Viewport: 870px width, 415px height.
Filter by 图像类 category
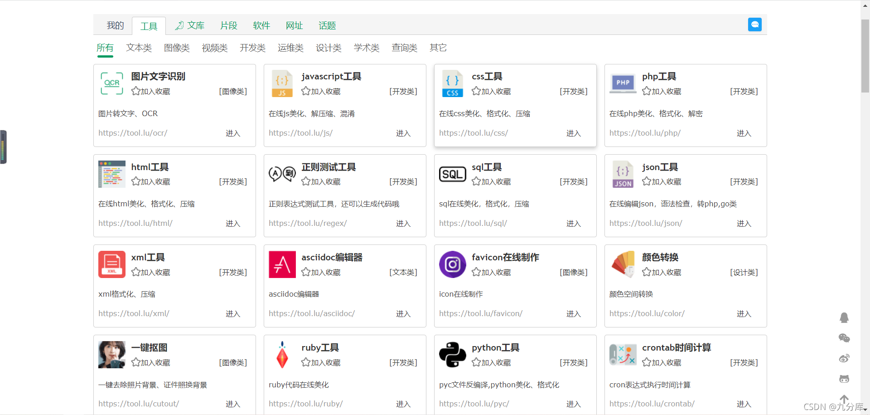pyautogui.click(x=177, y=48)
